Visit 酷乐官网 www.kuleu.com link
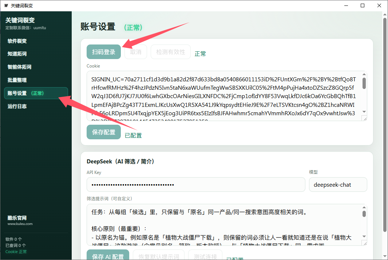 [x=20, y=220]
